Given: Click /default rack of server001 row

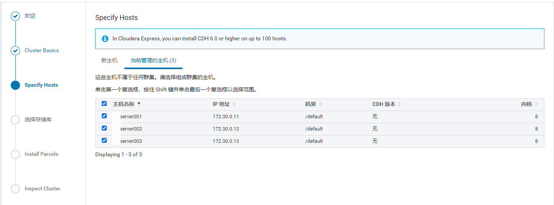Looking at the screenshot, I should pyautogui.click(x=314, y=117).
